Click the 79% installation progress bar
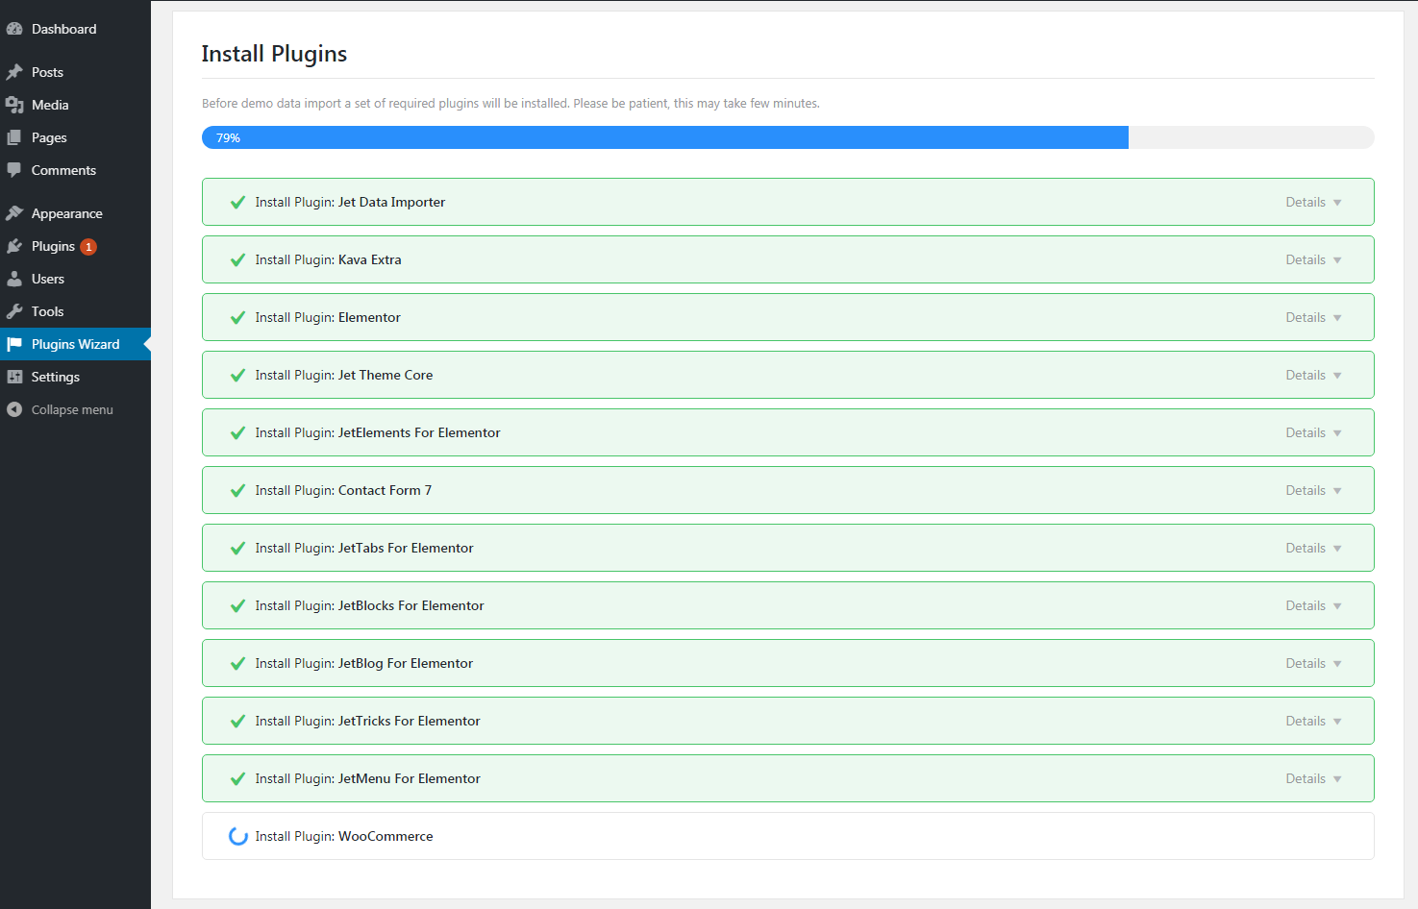The width and height of the screenshot is (1418, 909). (x=664, y=137)
